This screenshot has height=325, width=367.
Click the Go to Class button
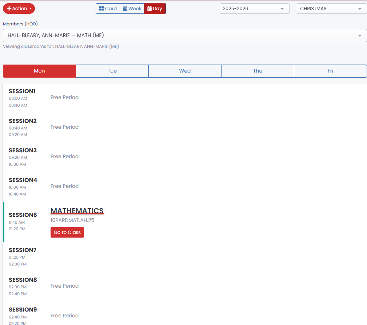click(x=67, y=232)
